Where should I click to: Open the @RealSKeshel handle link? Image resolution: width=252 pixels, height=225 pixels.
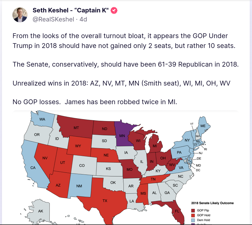pos(53,19)
